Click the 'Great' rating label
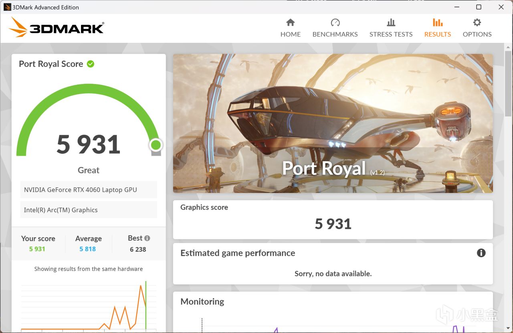 89,170
